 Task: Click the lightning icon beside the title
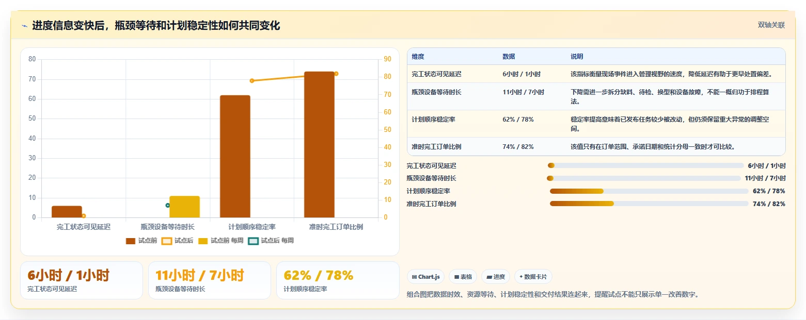(24, 26)
